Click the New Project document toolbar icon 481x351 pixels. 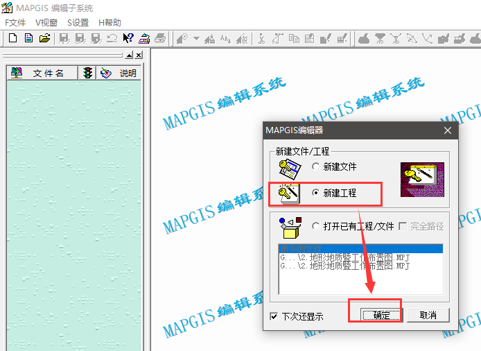click(28, 38)
